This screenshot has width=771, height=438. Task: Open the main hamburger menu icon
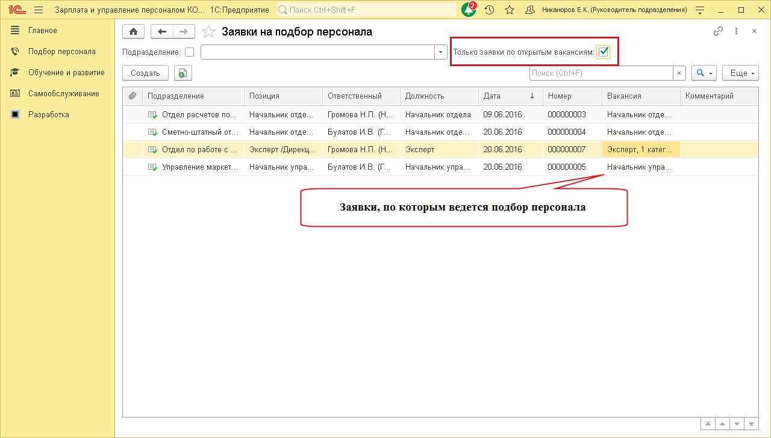point(39,10)
